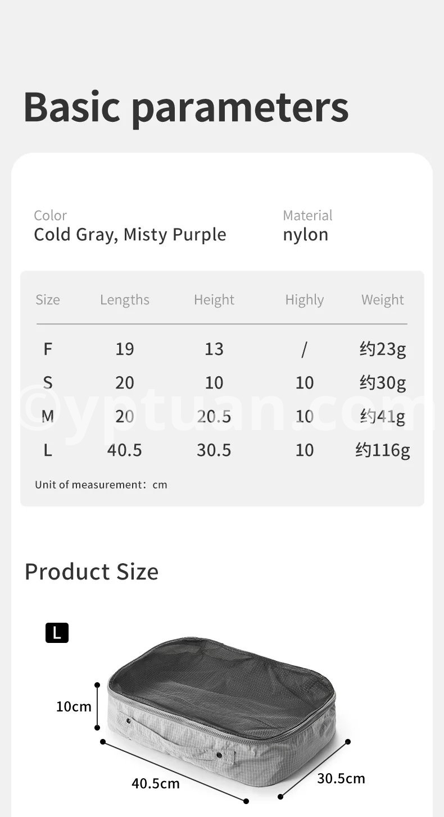Screen dimensions: 444x817
Task: Select the S size row label
Action: [48, 383]
